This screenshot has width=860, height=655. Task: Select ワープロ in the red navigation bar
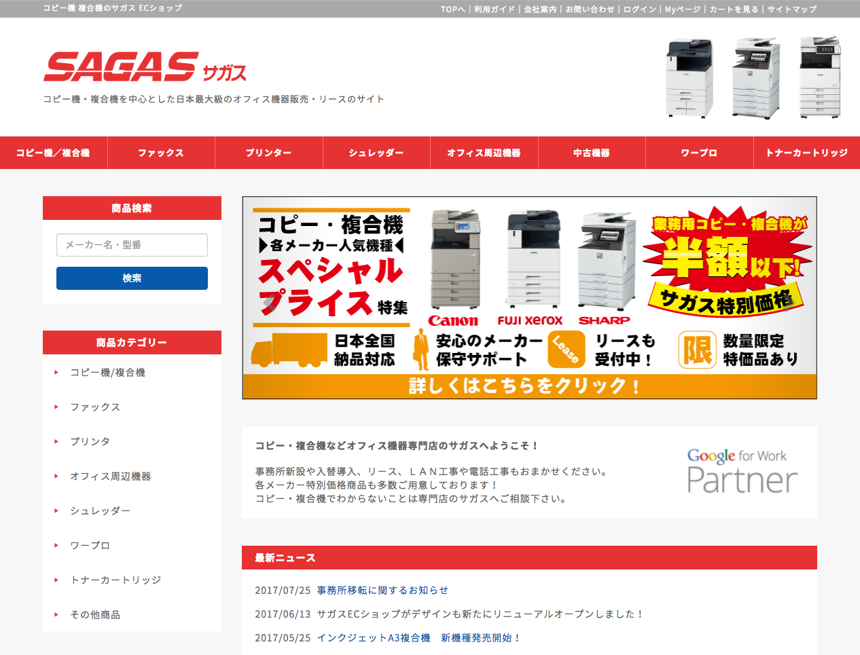point(700,153)
